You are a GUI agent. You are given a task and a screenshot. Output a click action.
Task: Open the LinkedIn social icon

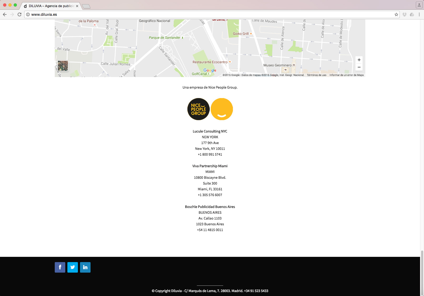coord(85,267)
